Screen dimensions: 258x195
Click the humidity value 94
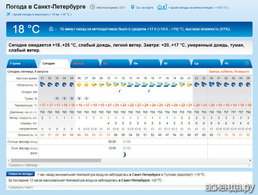point(72,135)
